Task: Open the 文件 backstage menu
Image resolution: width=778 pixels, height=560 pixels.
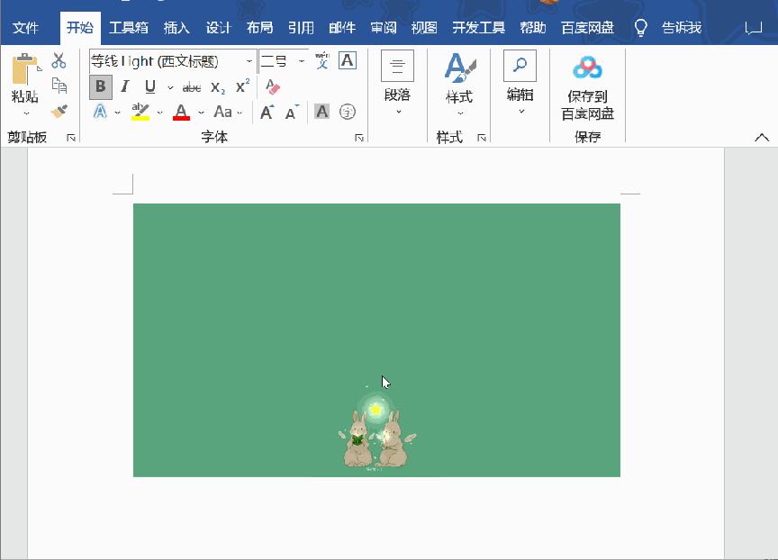Action: pos(27,27)
